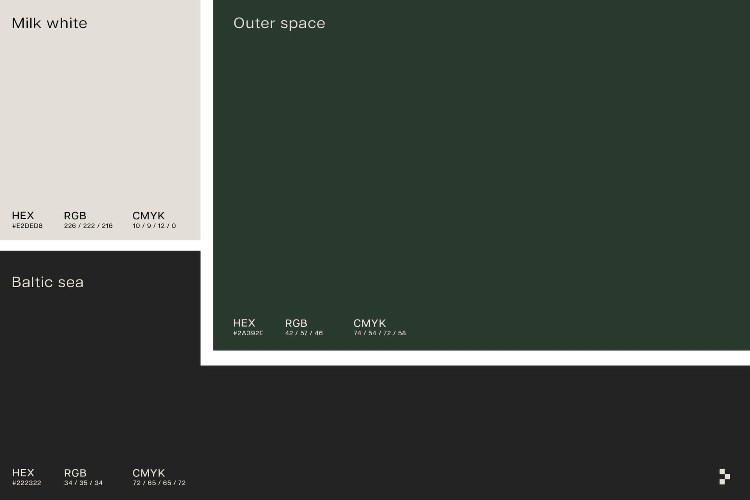Viewport: 750px width, 500px height.
Task: Click the CMYK value 74 / 54 / 72 / 58
Action: pos(380,333)
